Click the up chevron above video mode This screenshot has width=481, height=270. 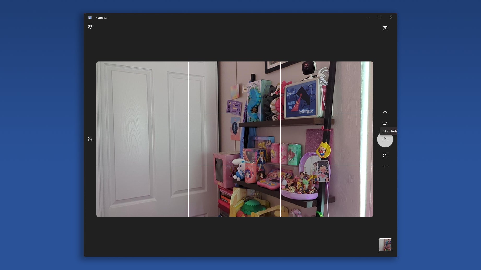(385, 112)
